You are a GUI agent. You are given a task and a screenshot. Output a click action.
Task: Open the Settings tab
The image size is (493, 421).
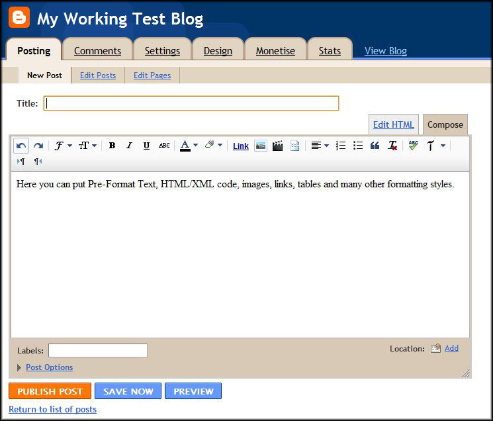coord(162,50)
